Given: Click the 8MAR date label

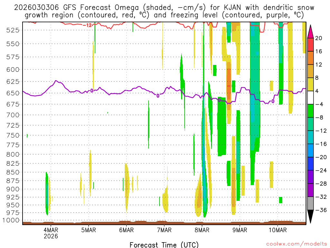Looking at the screenshot, I should coord(202,230).
